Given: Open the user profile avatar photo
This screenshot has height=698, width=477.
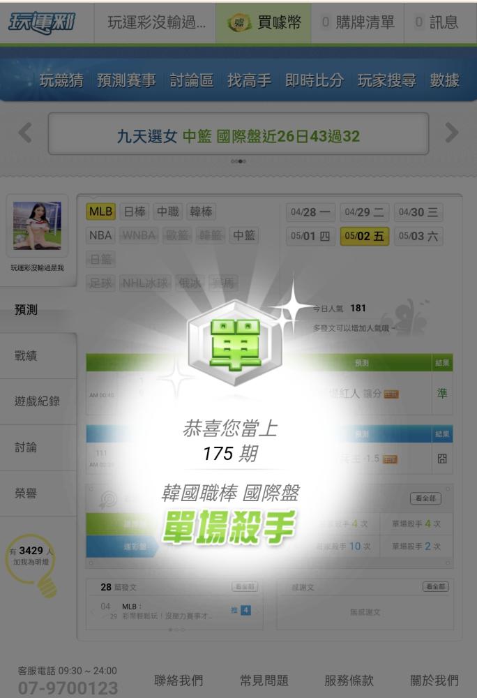Looking at the screenshot, I should [x=38, y=225].
